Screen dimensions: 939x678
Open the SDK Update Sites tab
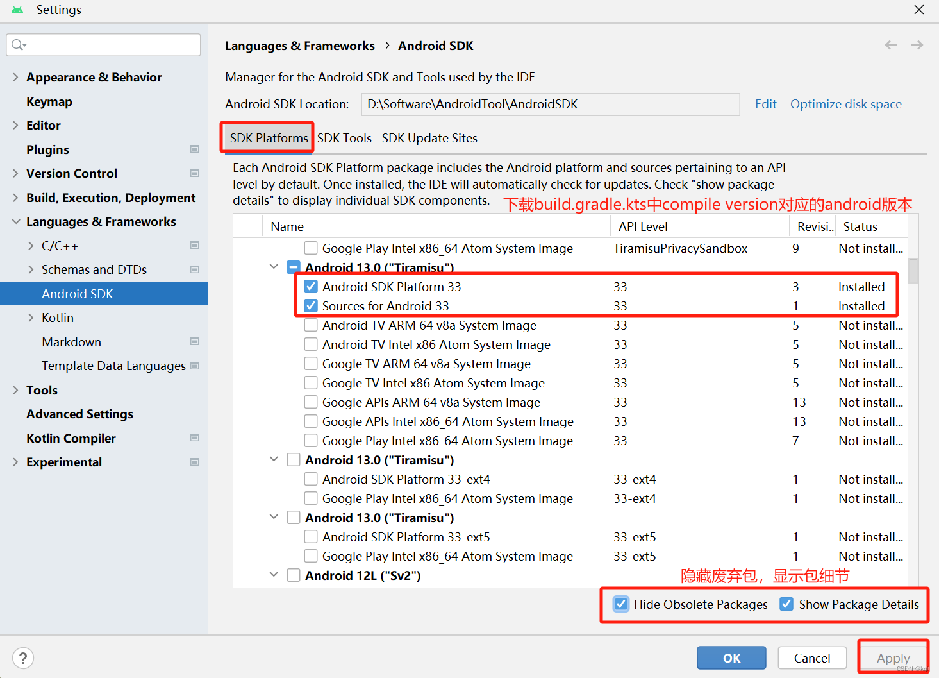click(x=429, y=138)
